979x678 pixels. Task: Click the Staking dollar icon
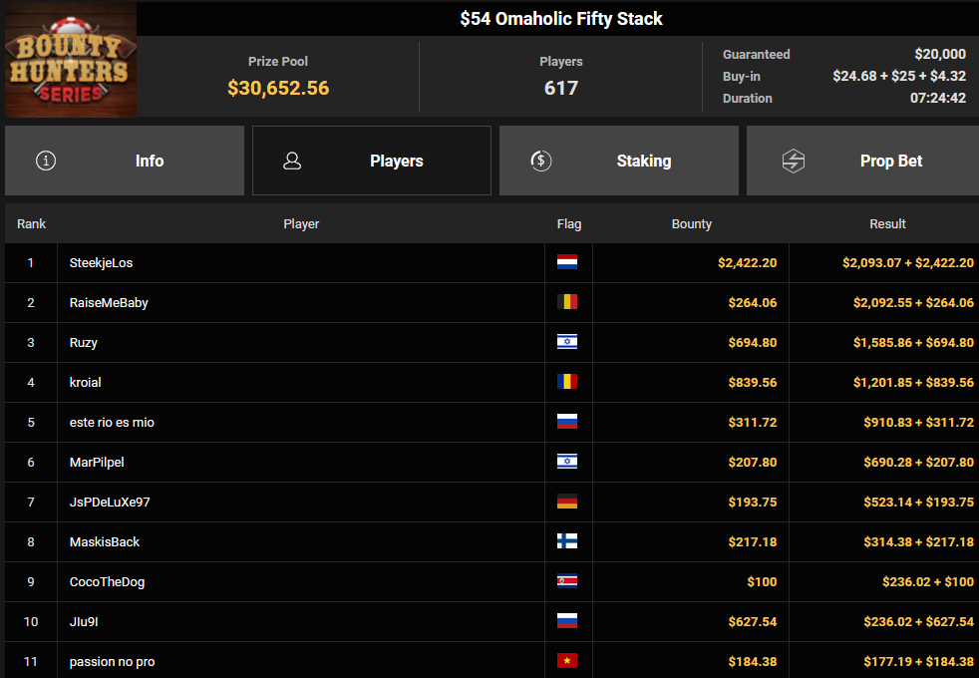(x=540, y=161)
